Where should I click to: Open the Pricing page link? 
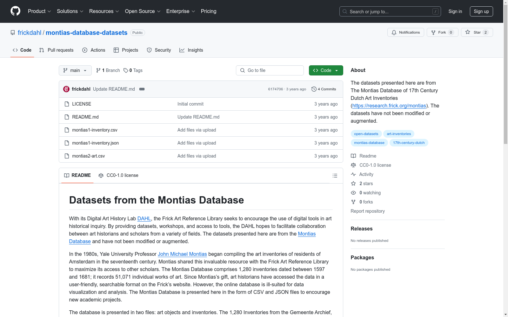209,11
